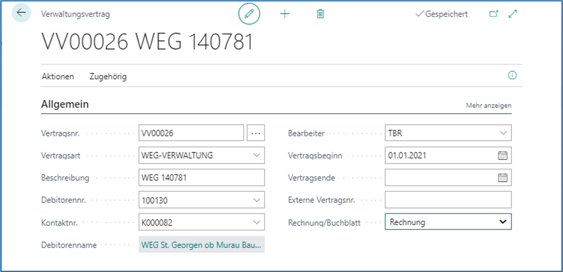Open the Zugehörig menu

[x=108, y=76]
